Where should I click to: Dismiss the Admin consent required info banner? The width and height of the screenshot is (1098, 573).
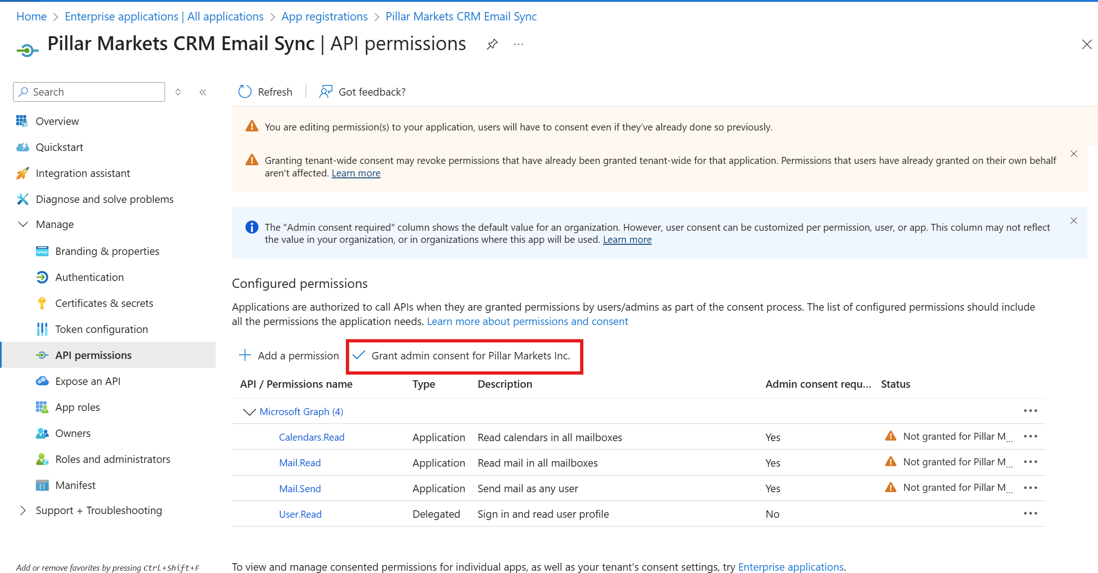(1074, 221)
